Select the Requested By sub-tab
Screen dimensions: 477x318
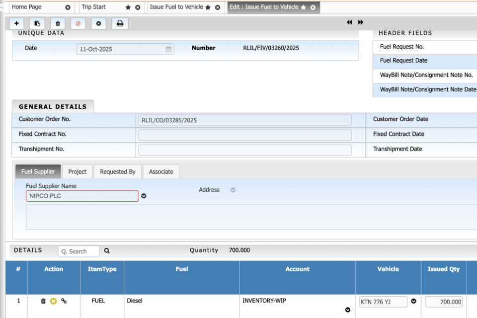(x=118, y=171)
